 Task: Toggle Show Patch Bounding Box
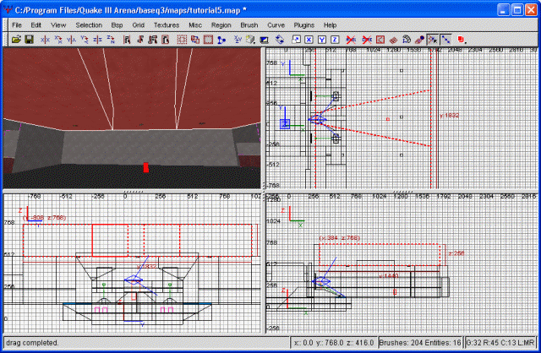coord(380,40)
